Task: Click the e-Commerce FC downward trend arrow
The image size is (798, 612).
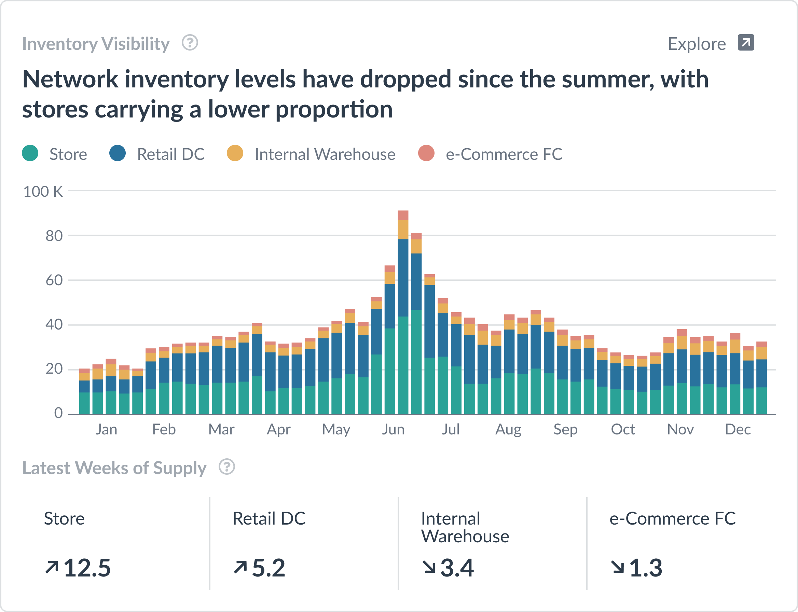Action: 618,567
